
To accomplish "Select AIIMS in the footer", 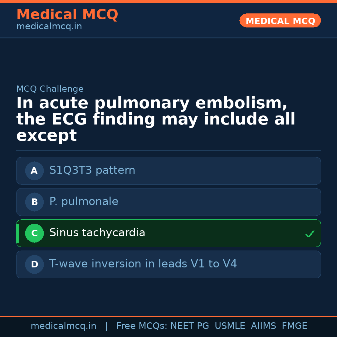I will pos(263,326).
